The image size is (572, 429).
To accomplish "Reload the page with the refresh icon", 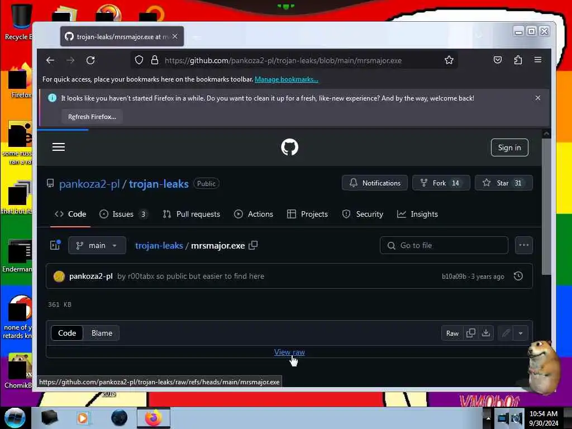I will (90, 60).
